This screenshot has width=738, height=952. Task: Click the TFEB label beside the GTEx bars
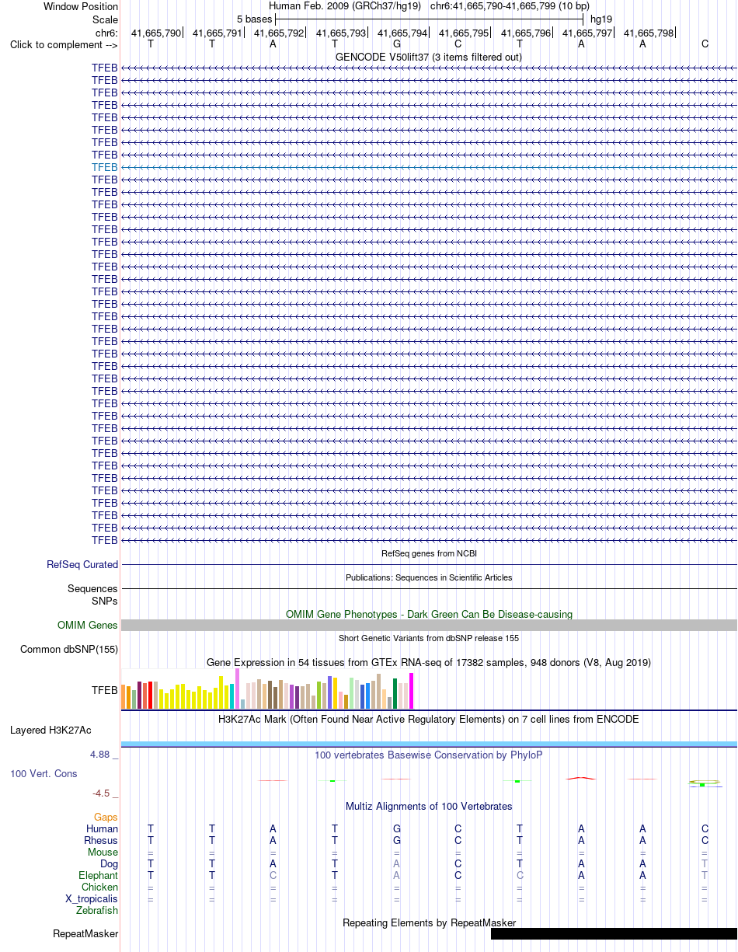coord(105,689)
